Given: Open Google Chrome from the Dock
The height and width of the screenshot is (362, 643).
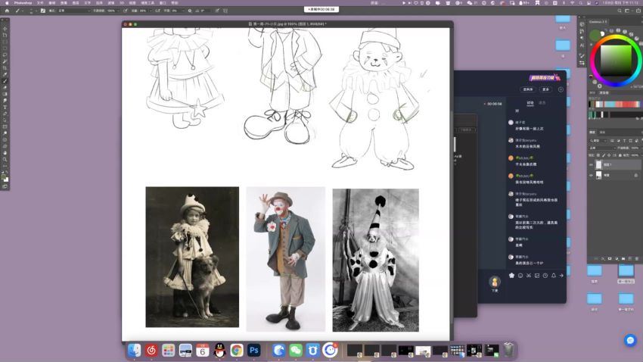Looking at the screenshot, I should (237, 350).
